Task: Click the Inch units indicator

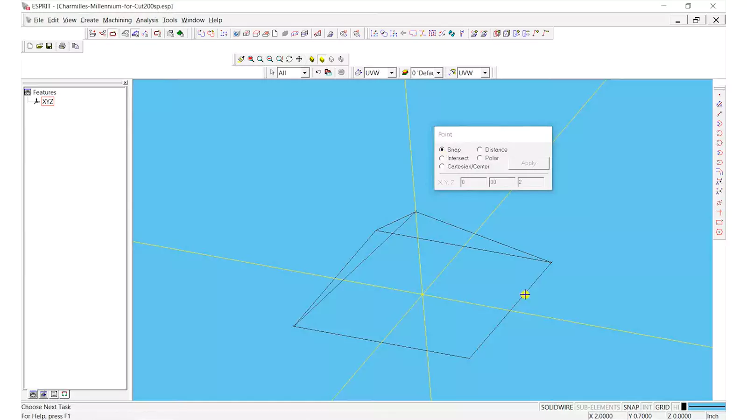Action: (713, 416)
